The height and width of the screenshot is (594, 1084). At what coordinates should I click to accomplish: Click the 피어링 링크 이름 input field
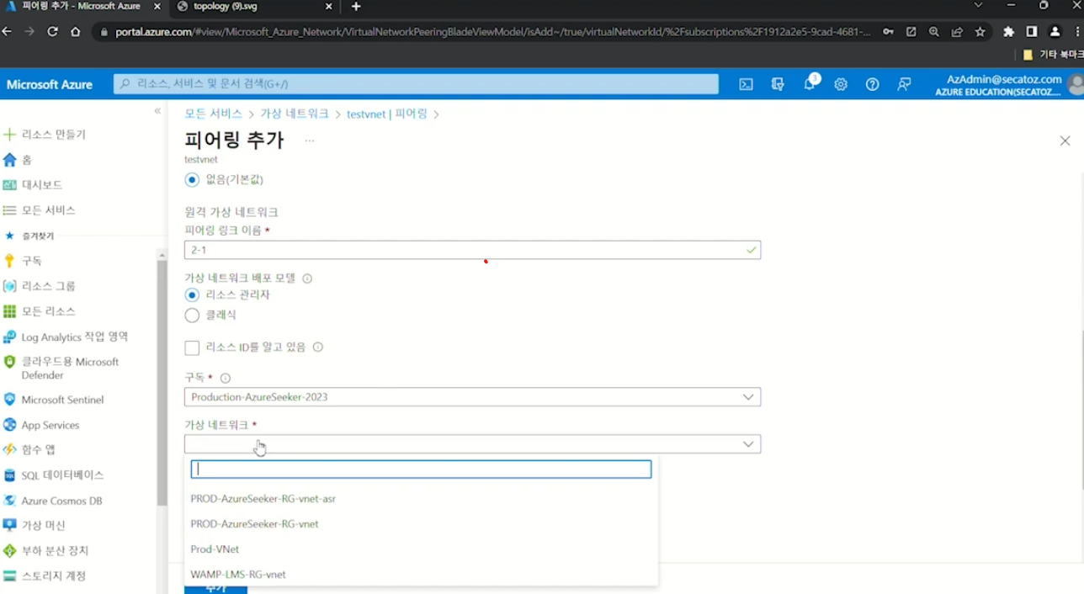(x=472, y=250)
